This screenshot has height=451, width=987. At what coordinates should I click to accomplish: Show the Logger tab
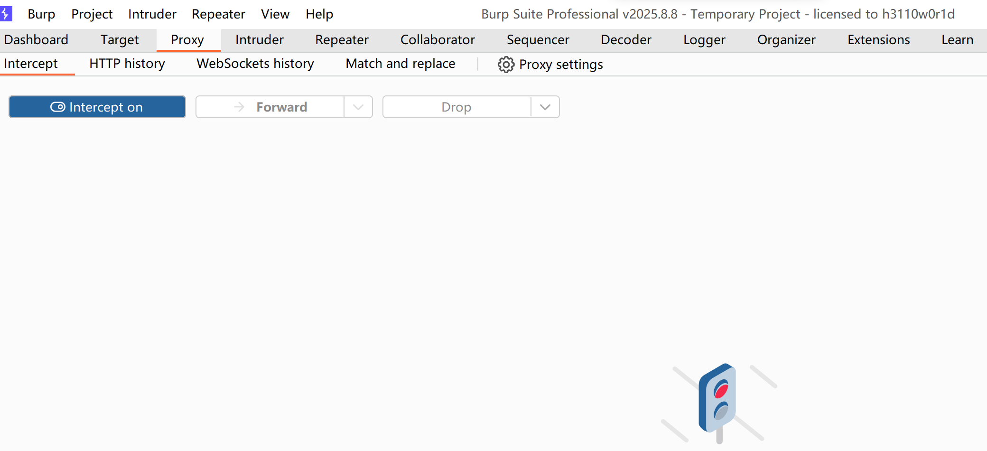click(705, 40)
